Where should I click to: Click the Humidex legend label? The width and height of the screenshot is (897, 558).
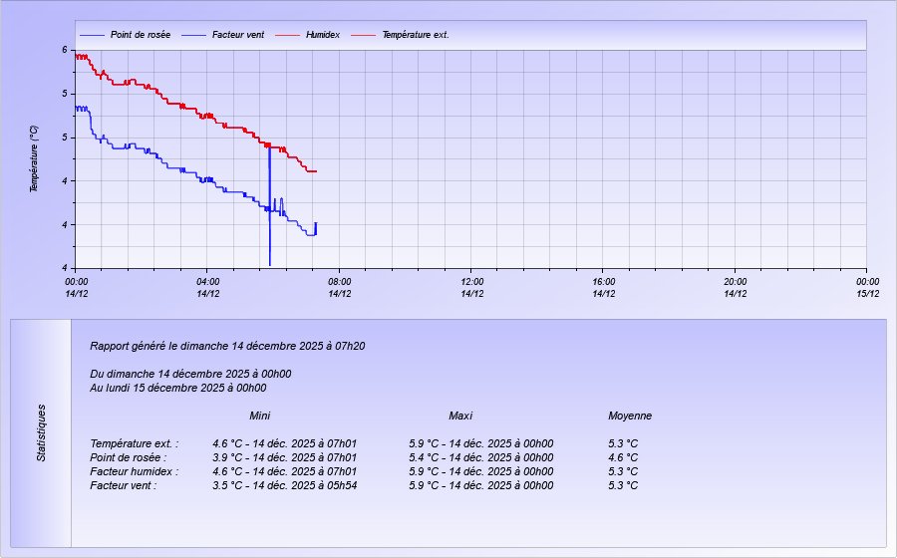pyautogui.click(x=323, y=35)
